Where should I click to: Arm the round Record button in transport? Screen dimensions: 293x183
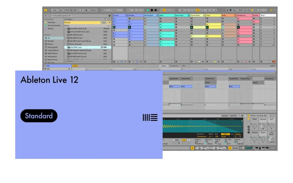155,10
